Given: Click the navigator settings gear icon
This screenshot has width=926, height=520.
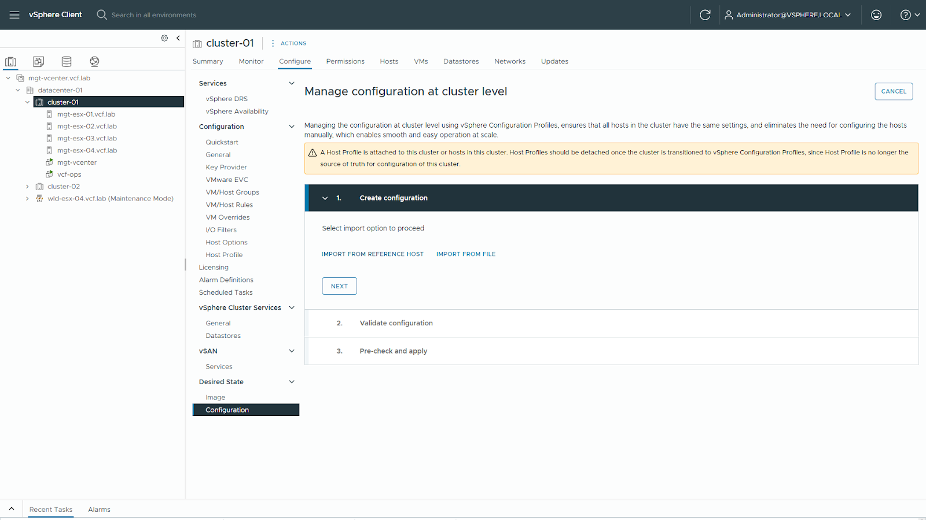Looking at the screenshot, I should coord(164,38).
